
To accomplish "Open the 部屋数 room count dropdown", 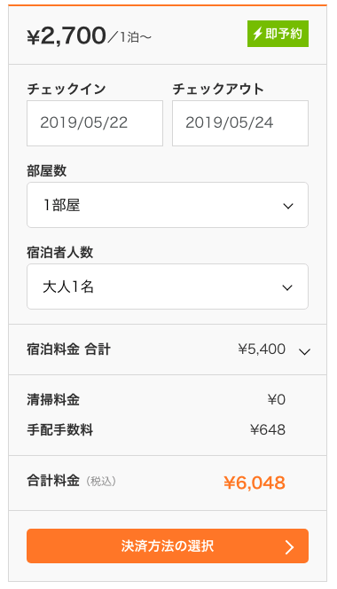I will click(x=168, y=205).
